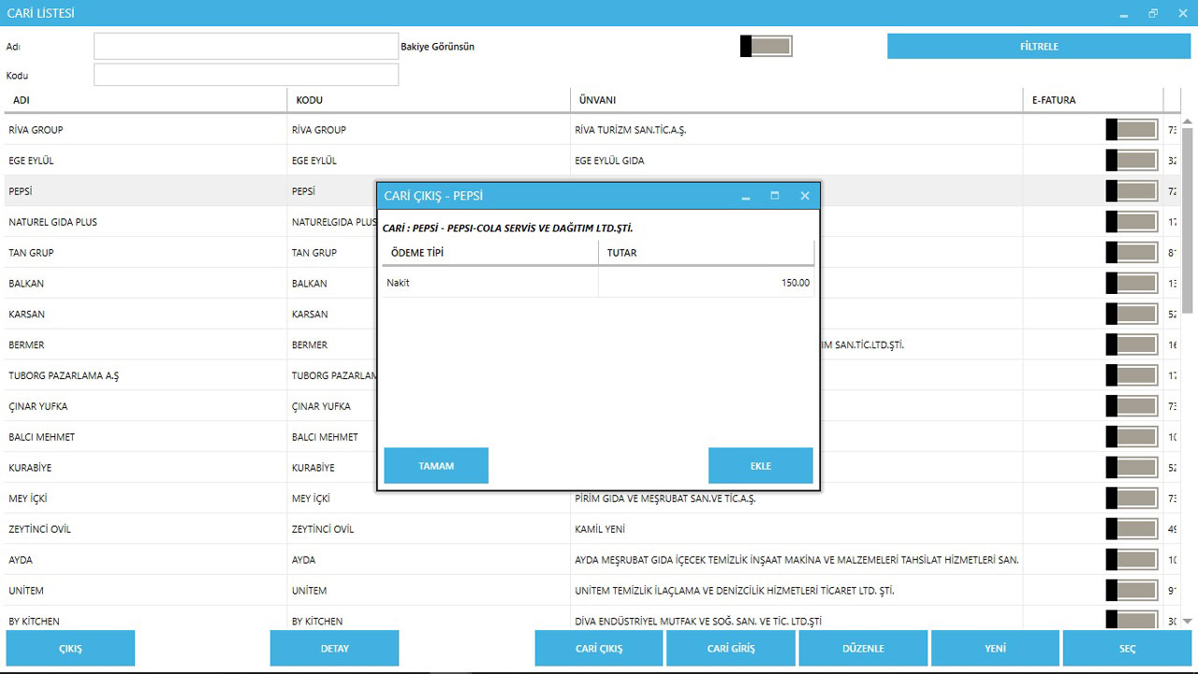Confirm with the TAMAM button
This screenshot has height=674, width=1198.
point(436,466)
